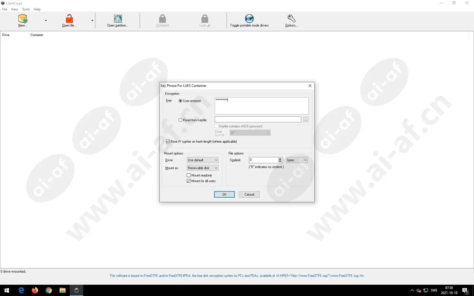Click the Container column header
The width and height of the screenshot is (474, 296).
[37, 35]
